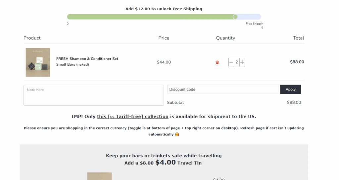Open the FRESH Shampoo & Conditioner Set thumbnail

click(38, 62)
